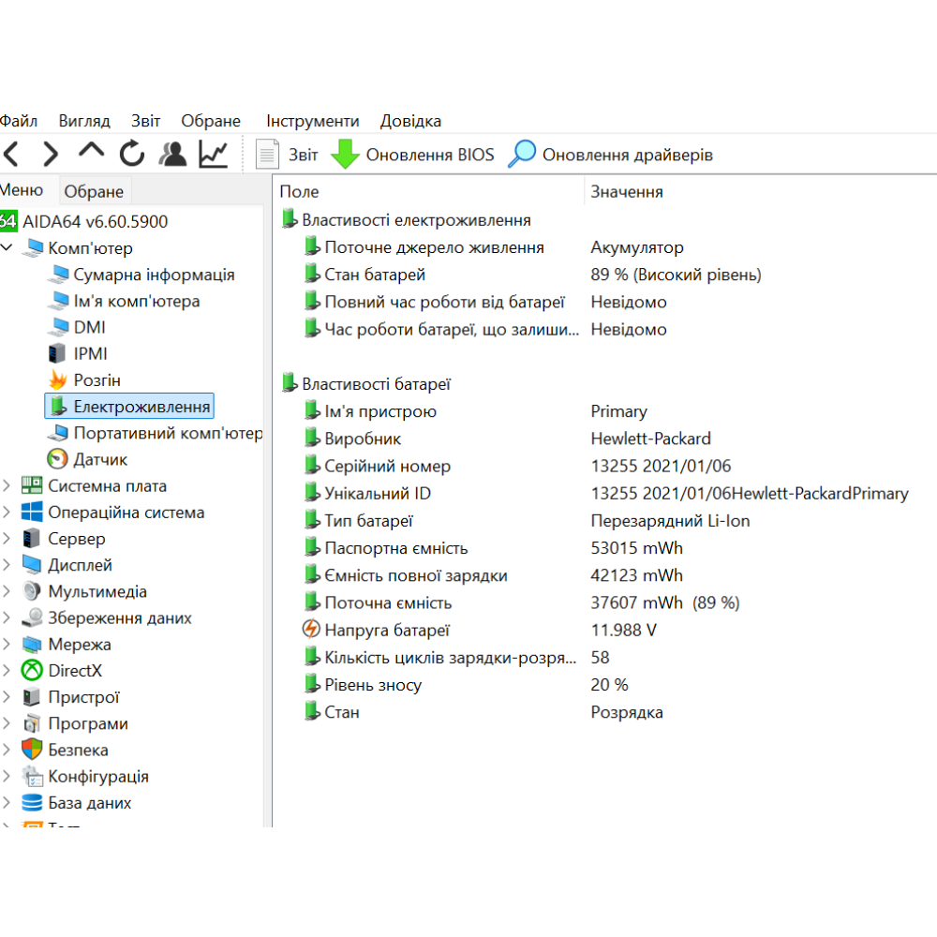Image resolution: width=937 pixels, height=937 pixels.
Task: Select the Розгін tree item
Action: coord(97,380)
